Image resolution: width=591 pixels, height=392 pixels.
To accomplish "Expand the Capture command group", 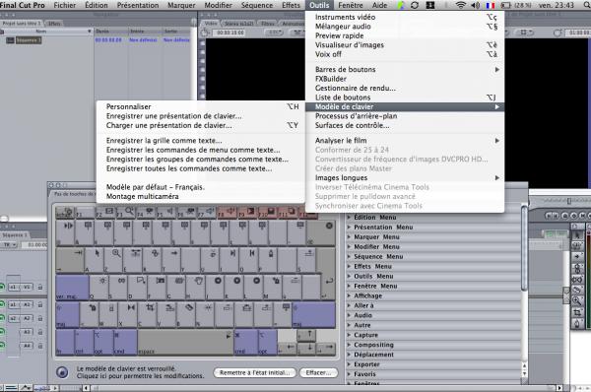I will 349,335.
